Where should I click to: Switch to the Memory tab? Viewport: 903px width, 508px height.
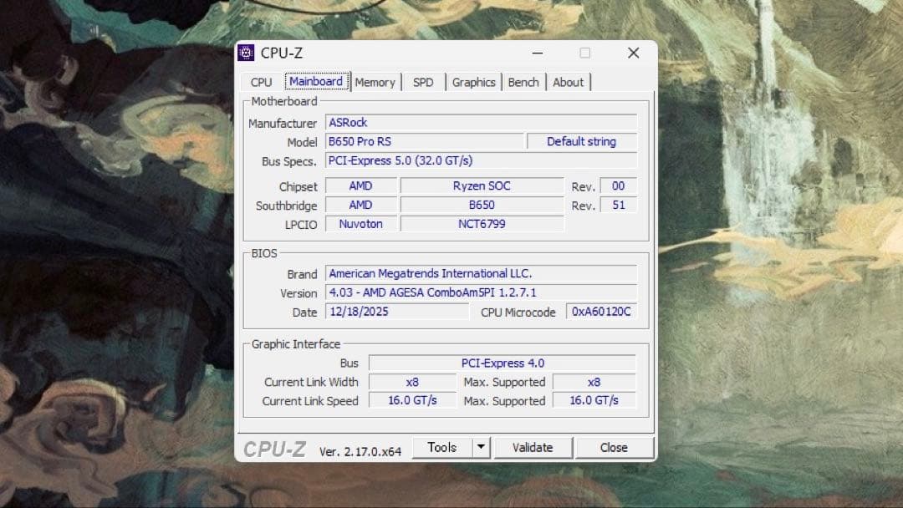pyautogui.click(x=375, y=82)
